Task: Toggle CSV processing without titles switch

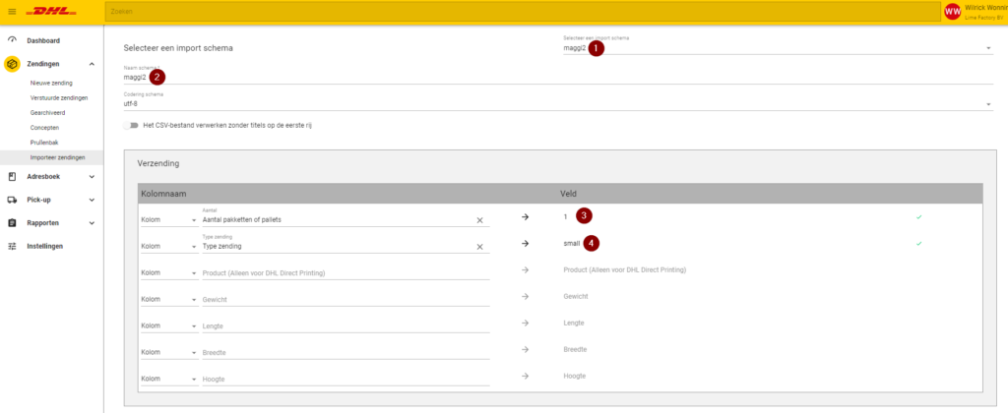Action: 131,125
